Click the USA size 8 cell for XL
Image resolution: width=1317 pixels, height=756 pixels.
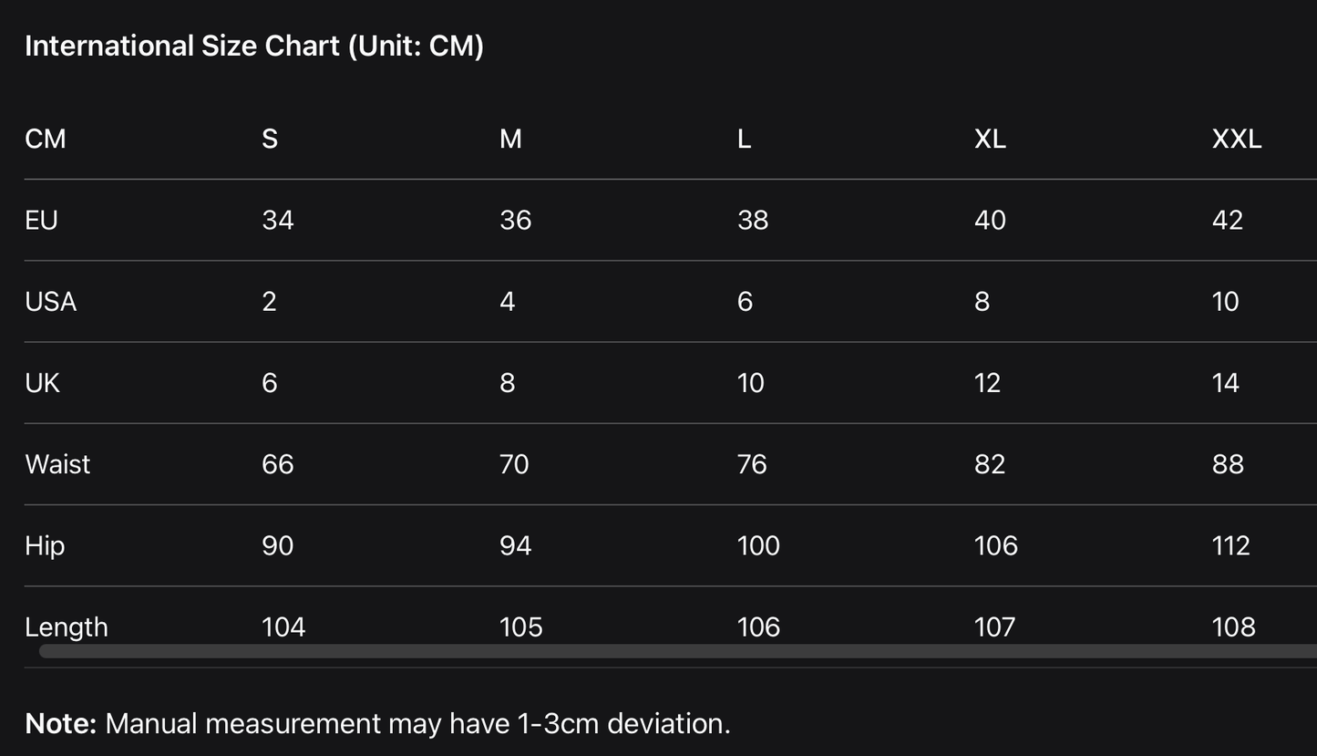pyautogui.click(x=982, y=302)
